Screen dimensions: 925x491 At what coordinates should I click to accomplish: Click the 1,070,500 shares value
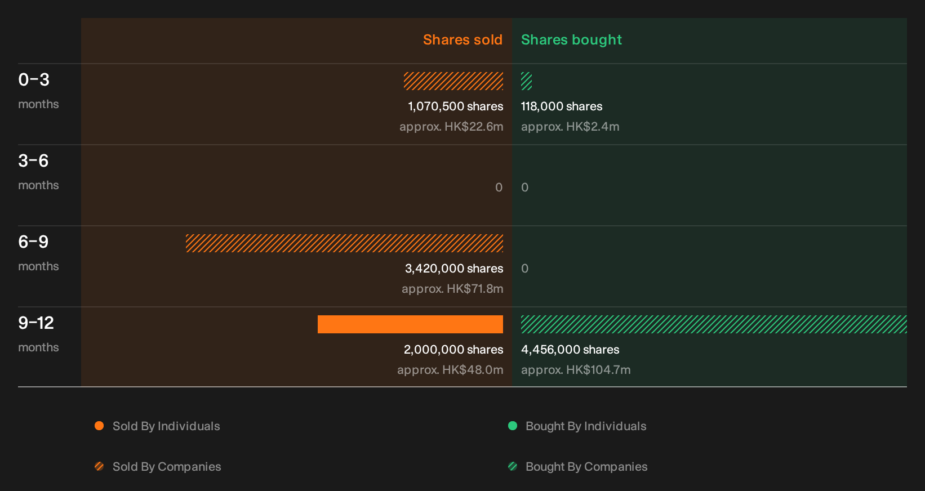pos(456,106)
